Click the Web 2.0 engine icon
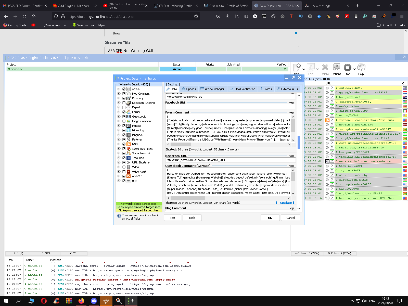Screen dimensions: 408x306 [x=129, y=176]
